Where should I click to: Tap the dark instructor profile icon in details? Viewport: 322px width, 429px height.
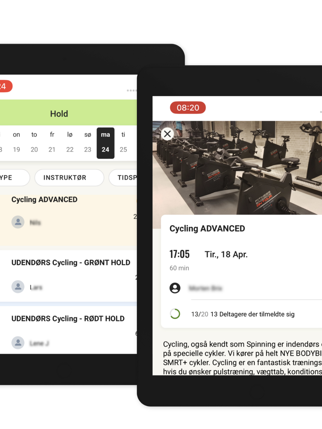175,288
